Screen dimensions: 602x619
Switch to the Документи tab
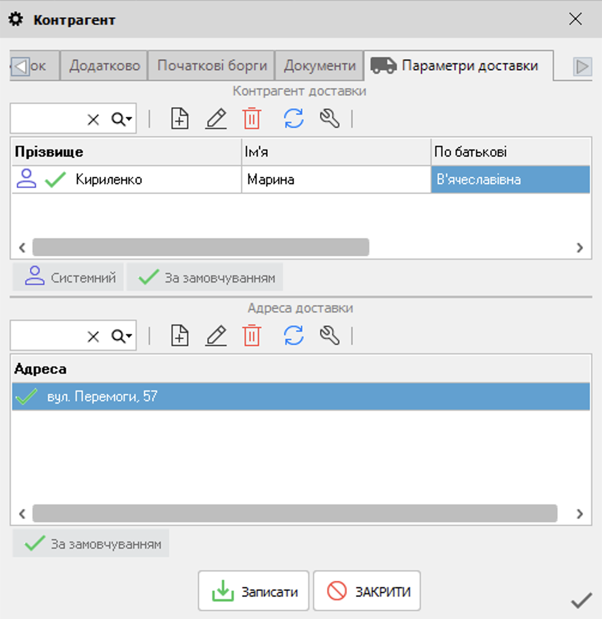tap(320, 65)
